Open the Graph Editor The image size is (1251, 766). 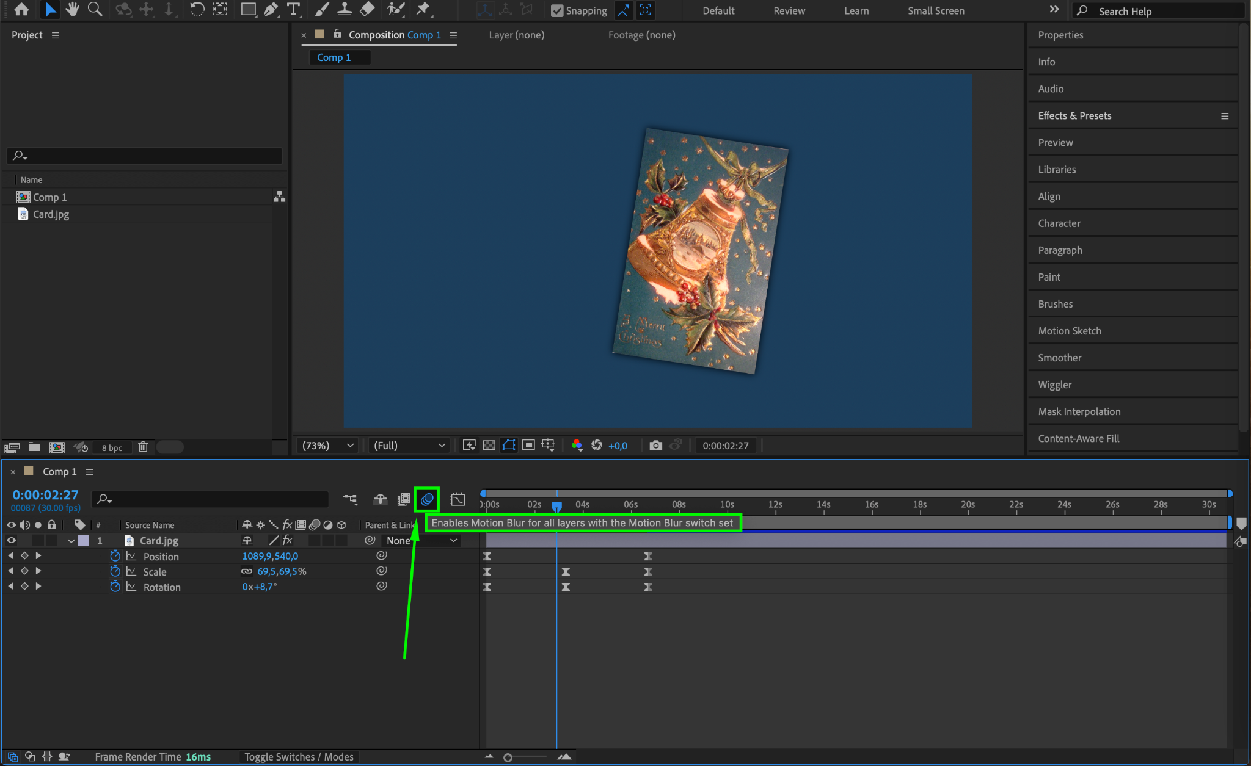pyautogui.click(x=458, y=499)
